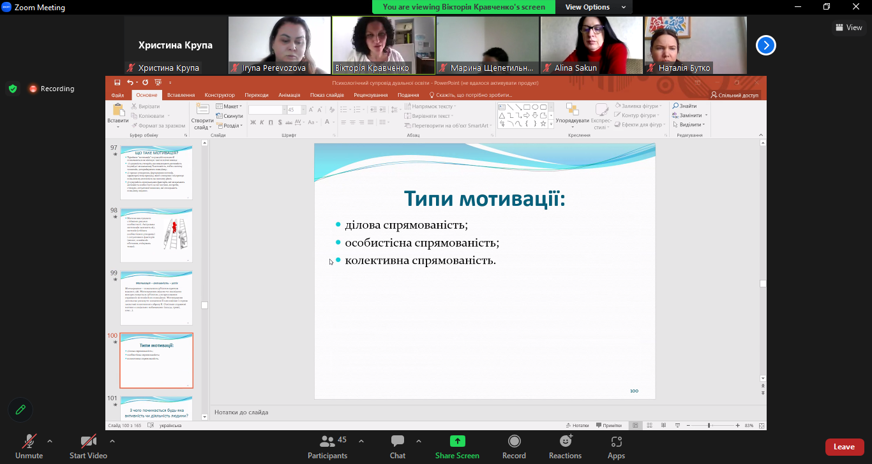Viewport: 872px width, 464px height.
Task: Open the Participants panel
Action: tap(327, 446)
